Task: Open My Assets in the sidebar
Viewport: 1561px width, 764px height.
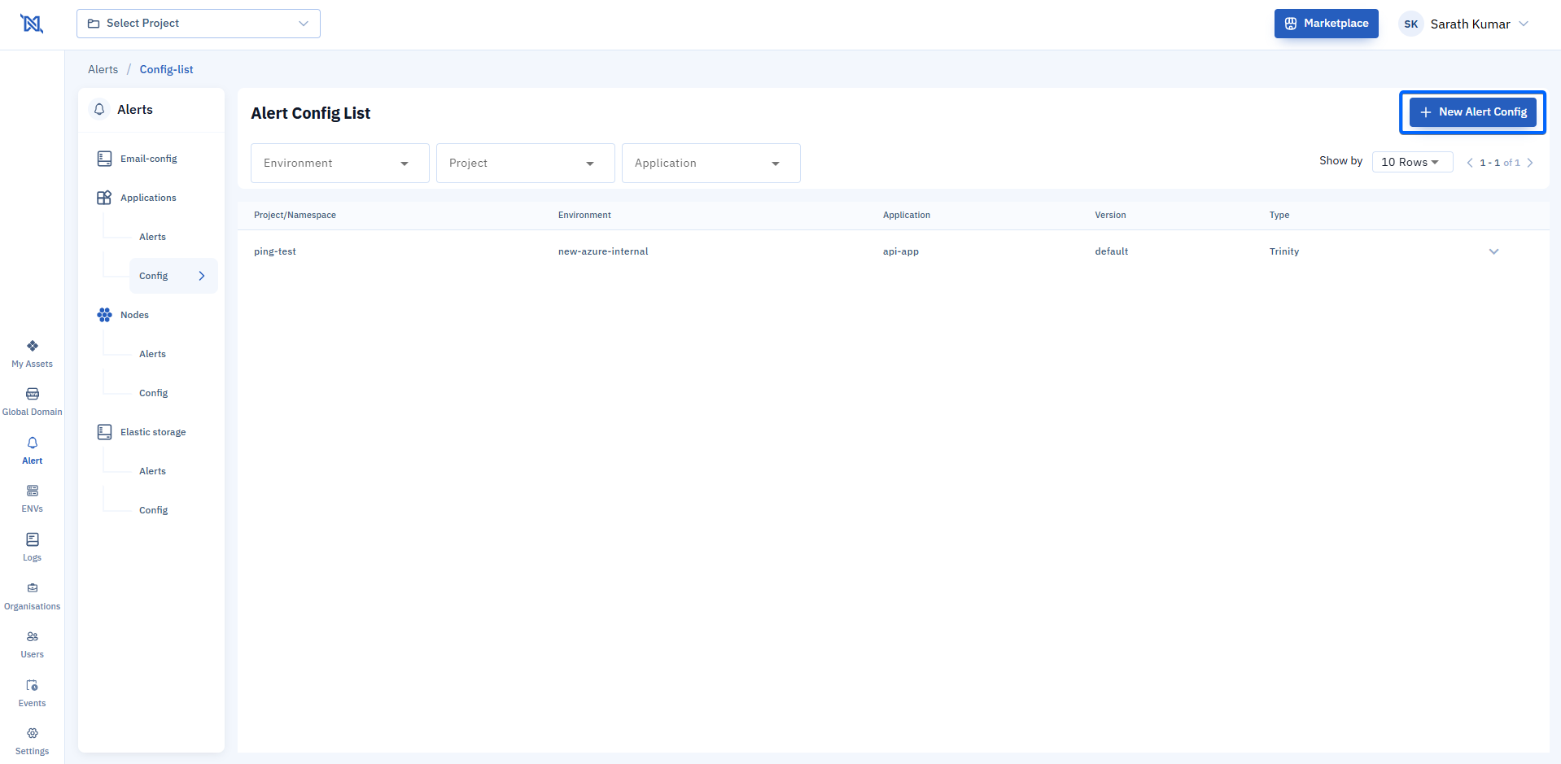Action: [x=32, y=354]
